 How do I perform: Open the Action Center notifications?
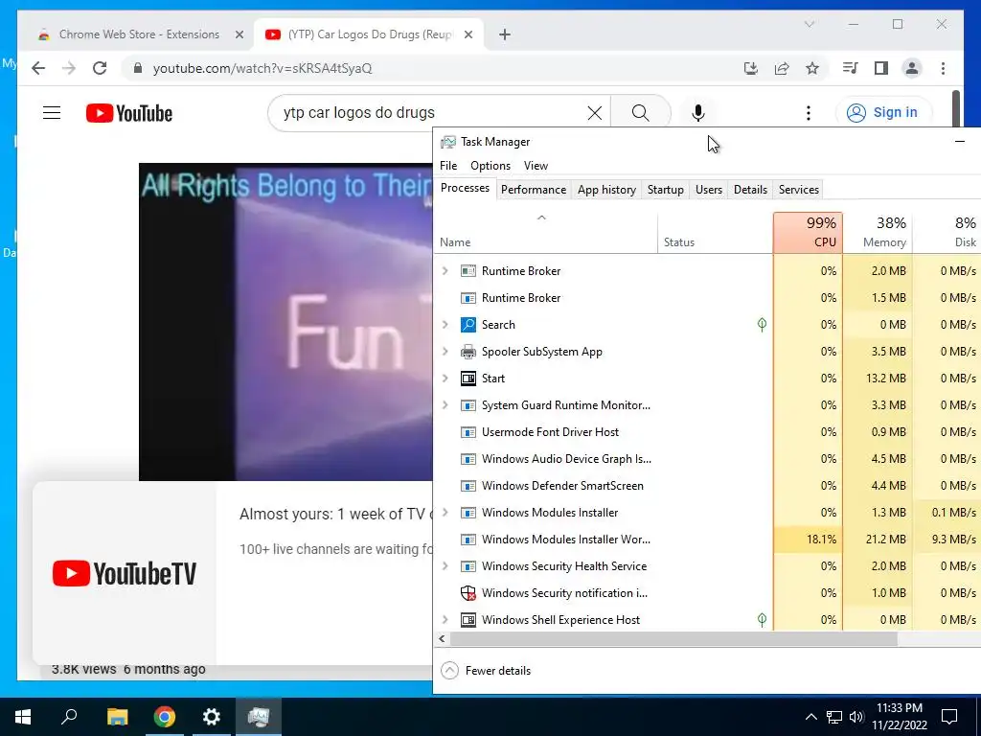point(949,717)
